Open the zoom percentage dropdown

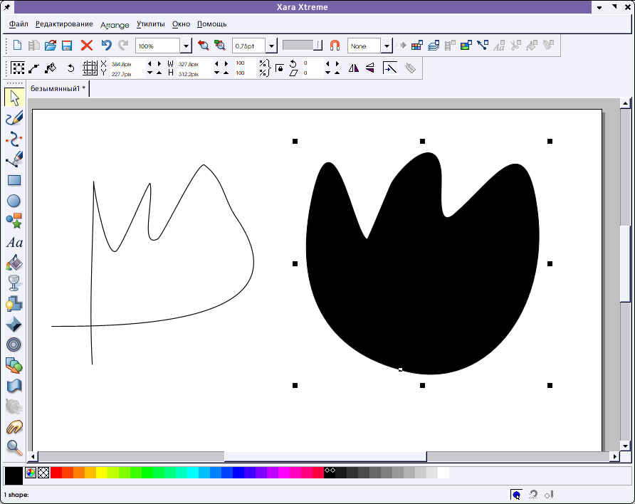pyautogui.click(x=186, y=46)
